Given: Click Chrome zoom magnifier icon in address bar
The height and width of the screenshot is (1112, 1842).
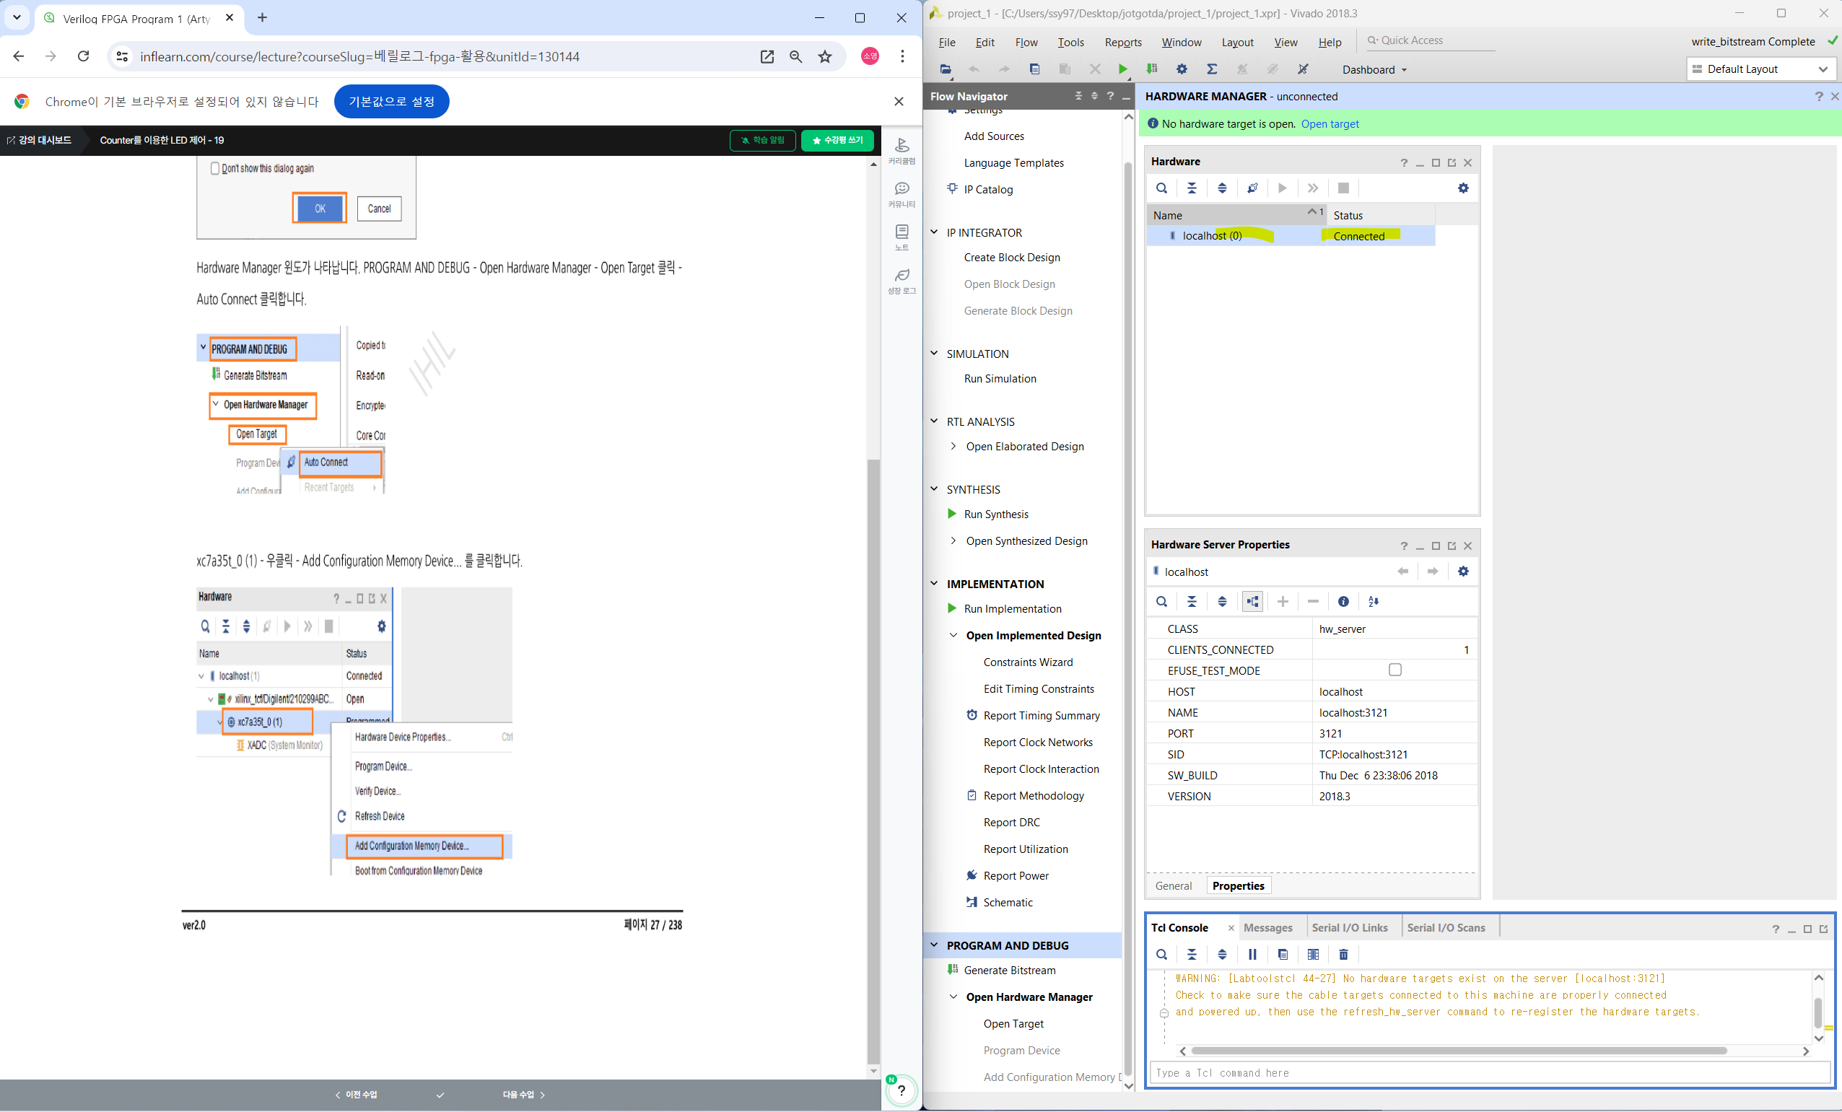Looking at the screenshot, I should 795,57.
